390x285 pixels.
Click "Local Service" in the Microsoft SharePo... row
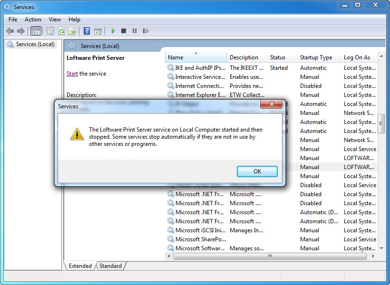(x=360, y=239)
